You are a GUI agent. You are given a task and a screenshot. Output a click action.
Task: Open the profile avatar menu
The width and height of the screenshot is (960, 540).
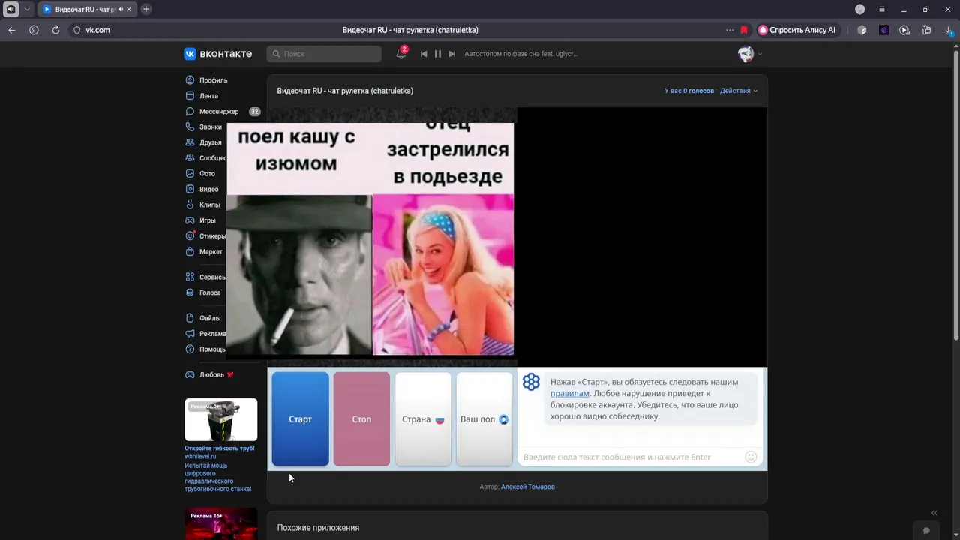point(749,54)
